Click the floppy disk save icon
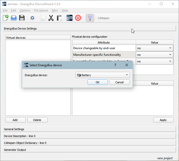 point(22,18)
